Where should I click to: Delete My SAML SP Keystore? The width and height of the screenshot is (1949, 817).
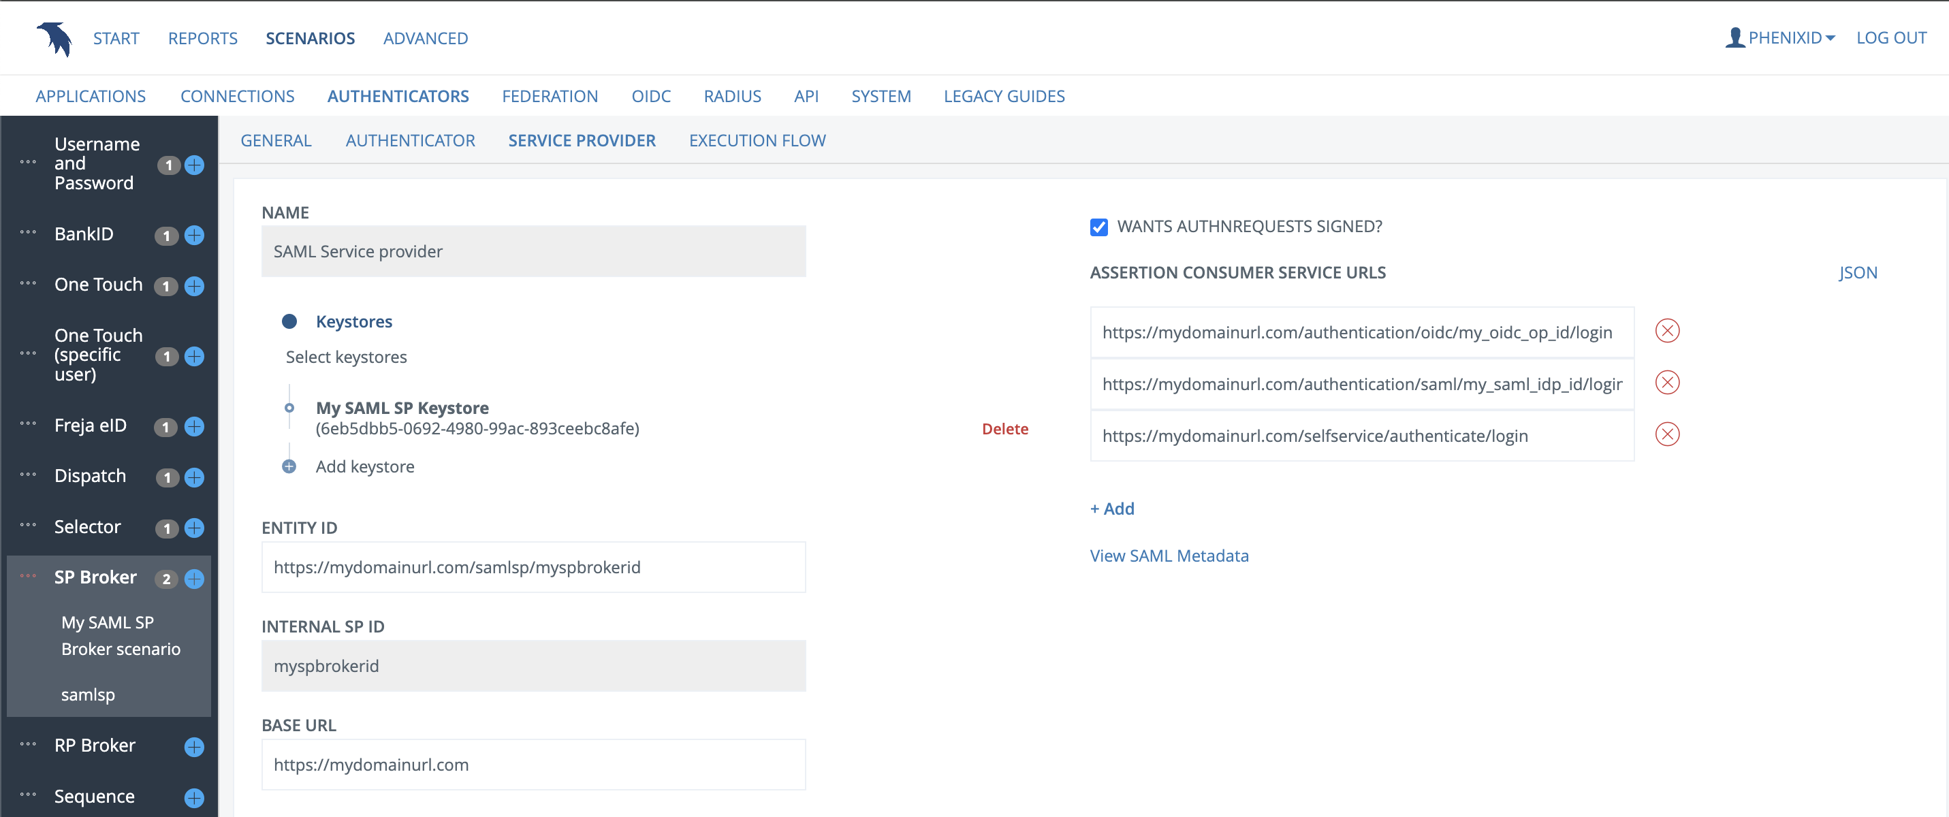1004,429
